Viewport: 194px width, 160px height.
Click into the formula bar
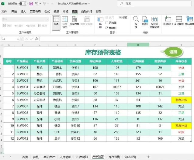click(117, 39)
